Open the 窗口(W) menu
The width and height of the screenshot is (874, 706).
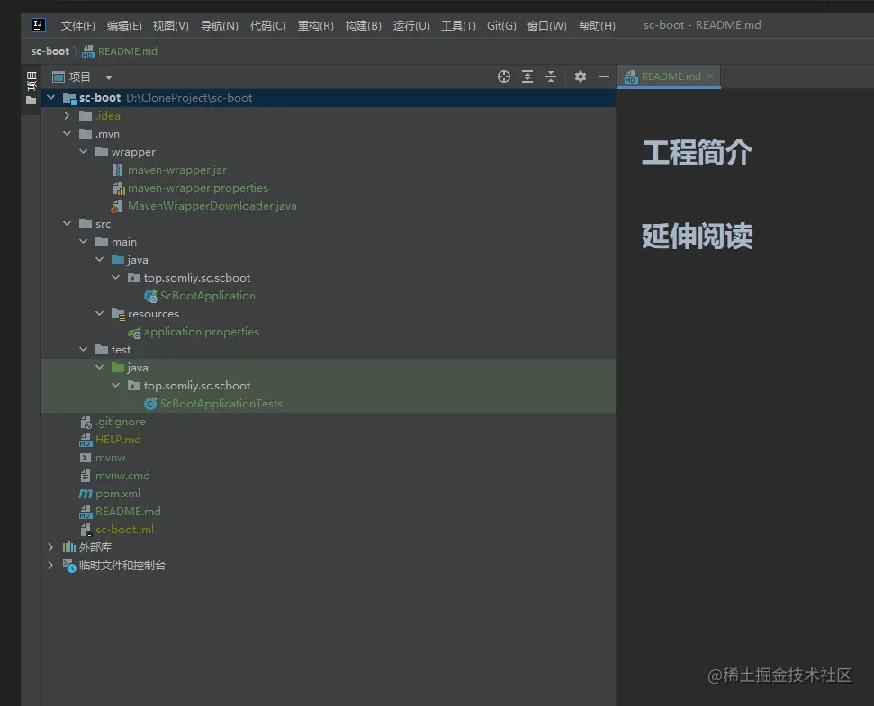coord(546,25)
